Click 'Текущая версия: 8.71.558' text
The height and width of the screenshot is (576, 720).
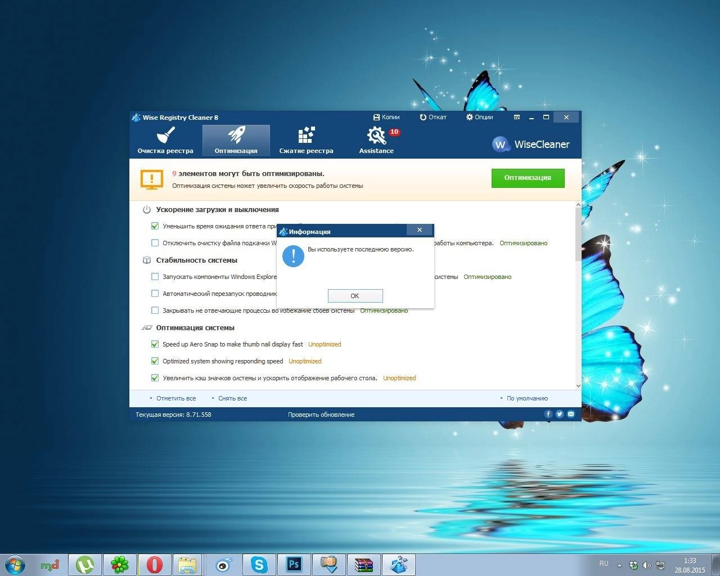(x=173, y=415)
